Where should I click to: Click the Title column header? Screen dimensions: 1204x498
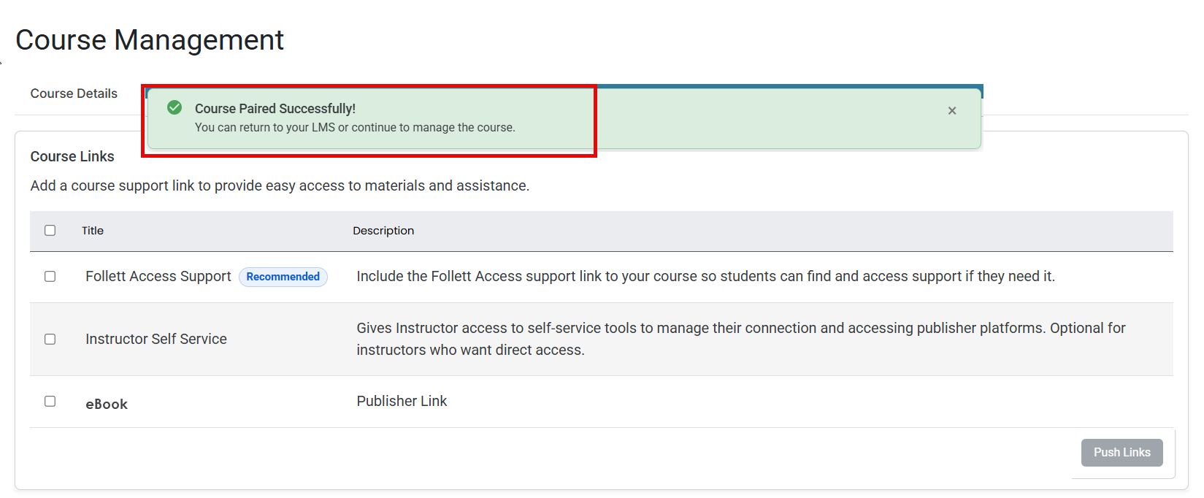(x=93, y=231)
